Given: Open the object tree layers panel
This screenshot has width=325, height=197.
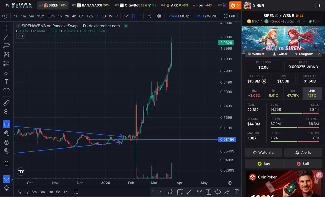Looking at the screenshot, I should pos(6,188).
